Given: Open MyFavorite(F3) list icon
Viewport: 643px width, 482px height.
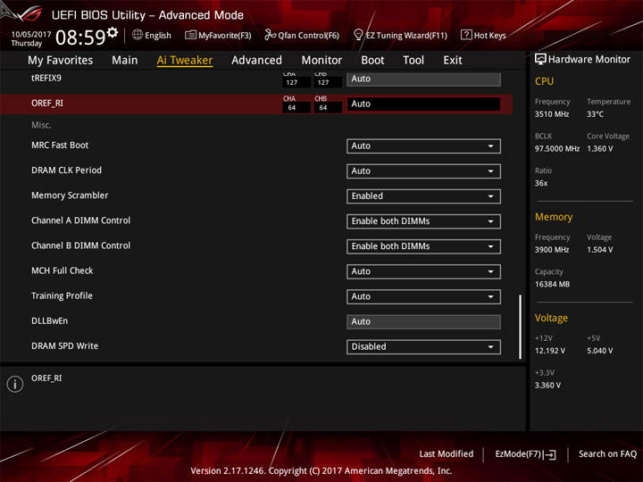Looking at the screenshot, I should click(190, 35).
